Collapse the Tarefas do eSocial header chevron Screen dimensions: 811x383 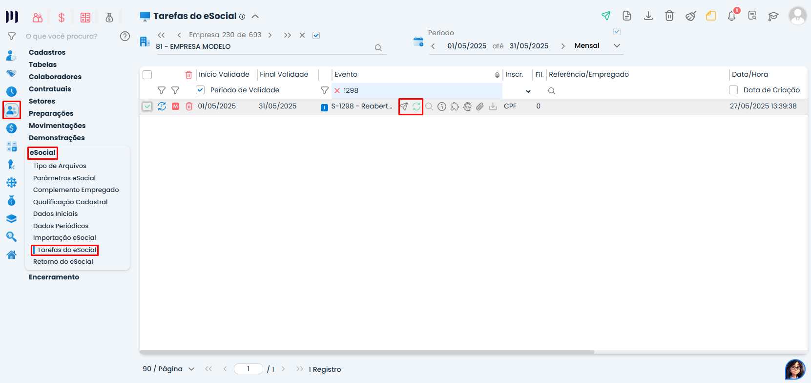[x=255, y=16]
